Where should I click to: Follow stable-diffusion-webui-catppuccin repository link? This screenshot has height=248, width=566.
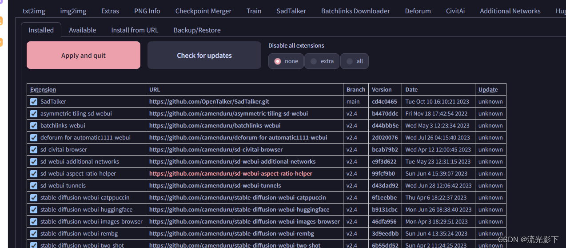[x=238, y=198]
